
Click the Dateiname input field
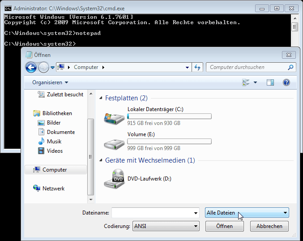coord(153,213)
